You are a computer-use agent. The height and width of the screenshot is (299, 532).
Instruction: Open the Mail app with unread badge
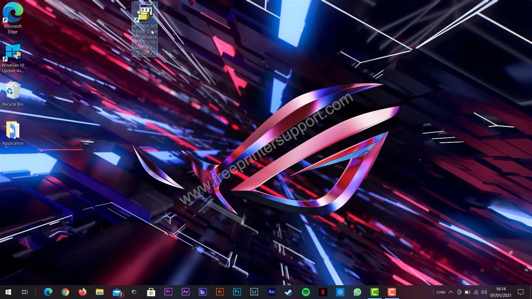point(118,292)
